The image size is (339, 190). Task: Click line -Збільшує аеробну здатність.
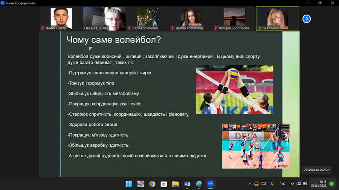(x=99, y=145)
